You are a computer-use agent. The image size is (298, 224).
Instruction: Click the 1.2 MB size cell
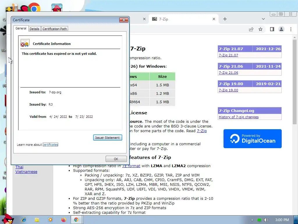(x=162, y=93)
